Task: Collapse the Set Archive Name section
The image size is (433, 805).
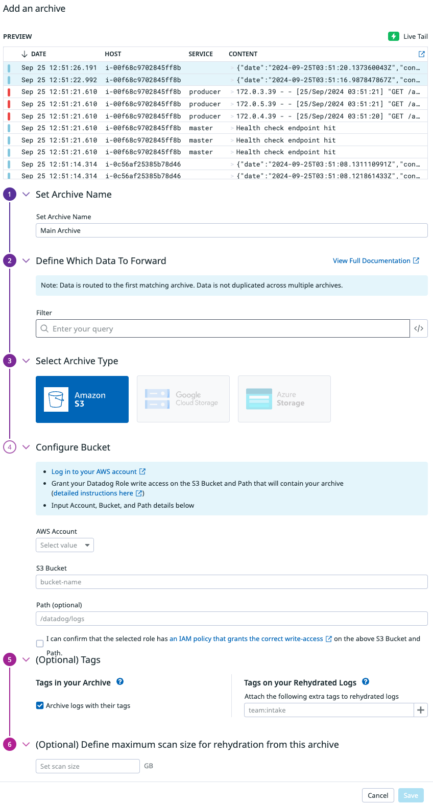Action: point(26,194)
